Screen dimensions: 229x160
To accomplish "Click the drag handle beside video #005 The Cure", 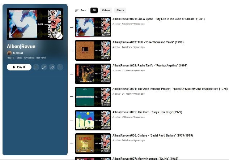I will point(72,121).
